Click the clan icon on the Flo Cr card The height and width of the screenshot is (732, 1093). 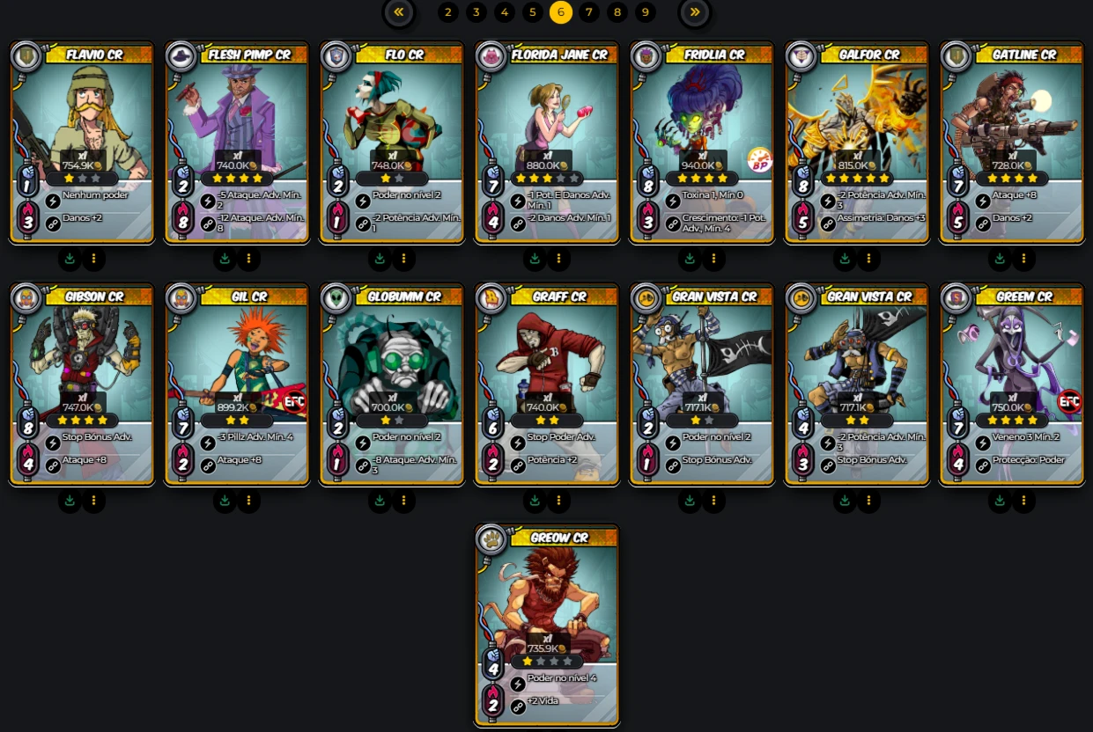click(x=336, y=57)
